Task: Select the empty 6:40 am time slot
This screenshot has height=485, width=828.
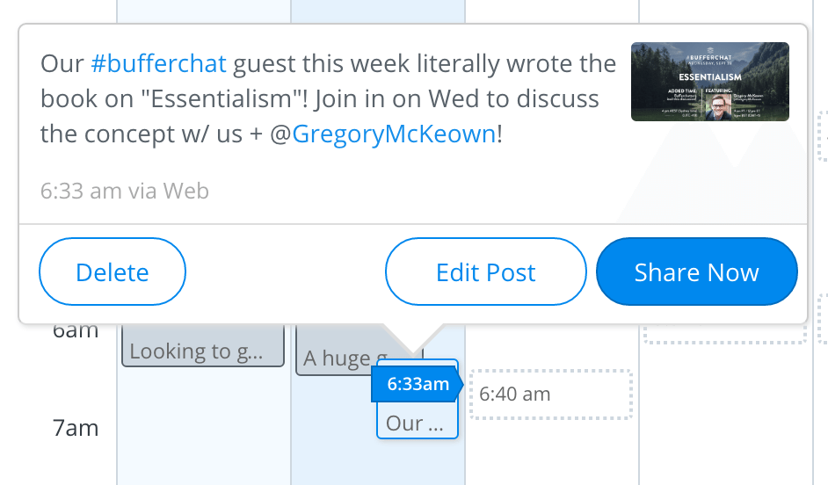Action: click(x=551, y=395)
